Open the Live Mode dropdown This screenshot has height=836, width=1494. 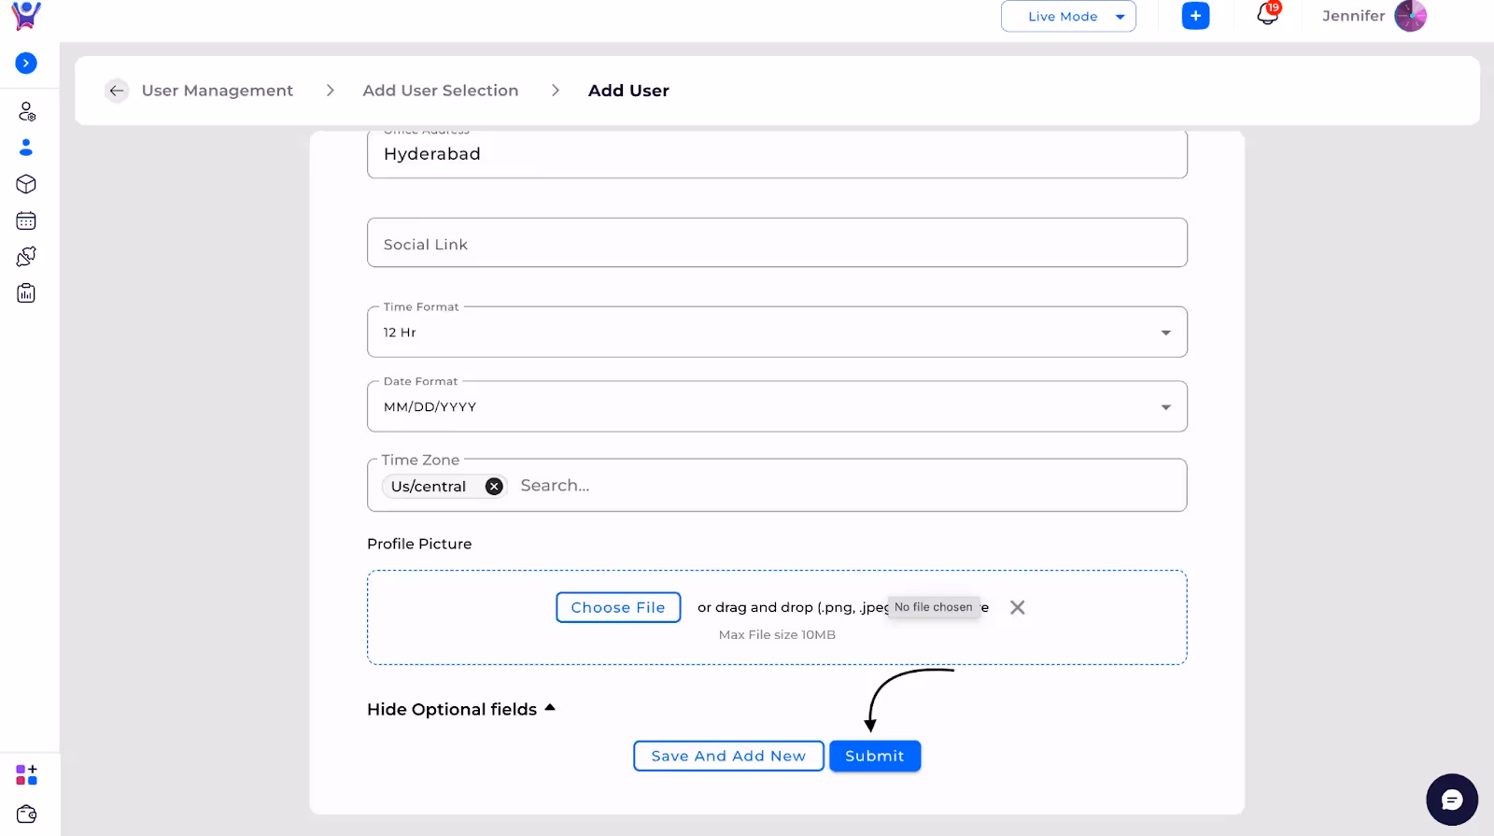[x=1068, y=16]
